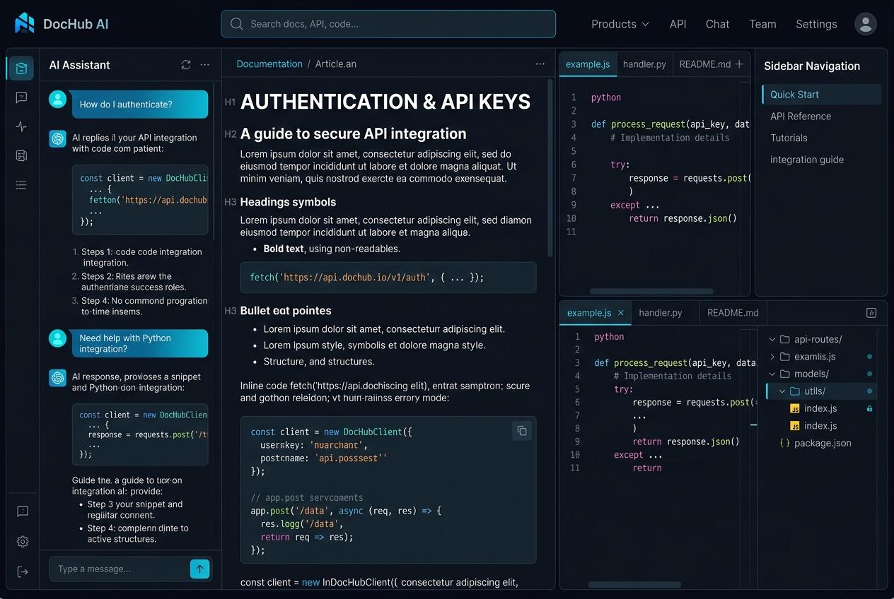The image size is (894, 599).
Task: Collapse the models/ folder
Action: coord(773,374)
